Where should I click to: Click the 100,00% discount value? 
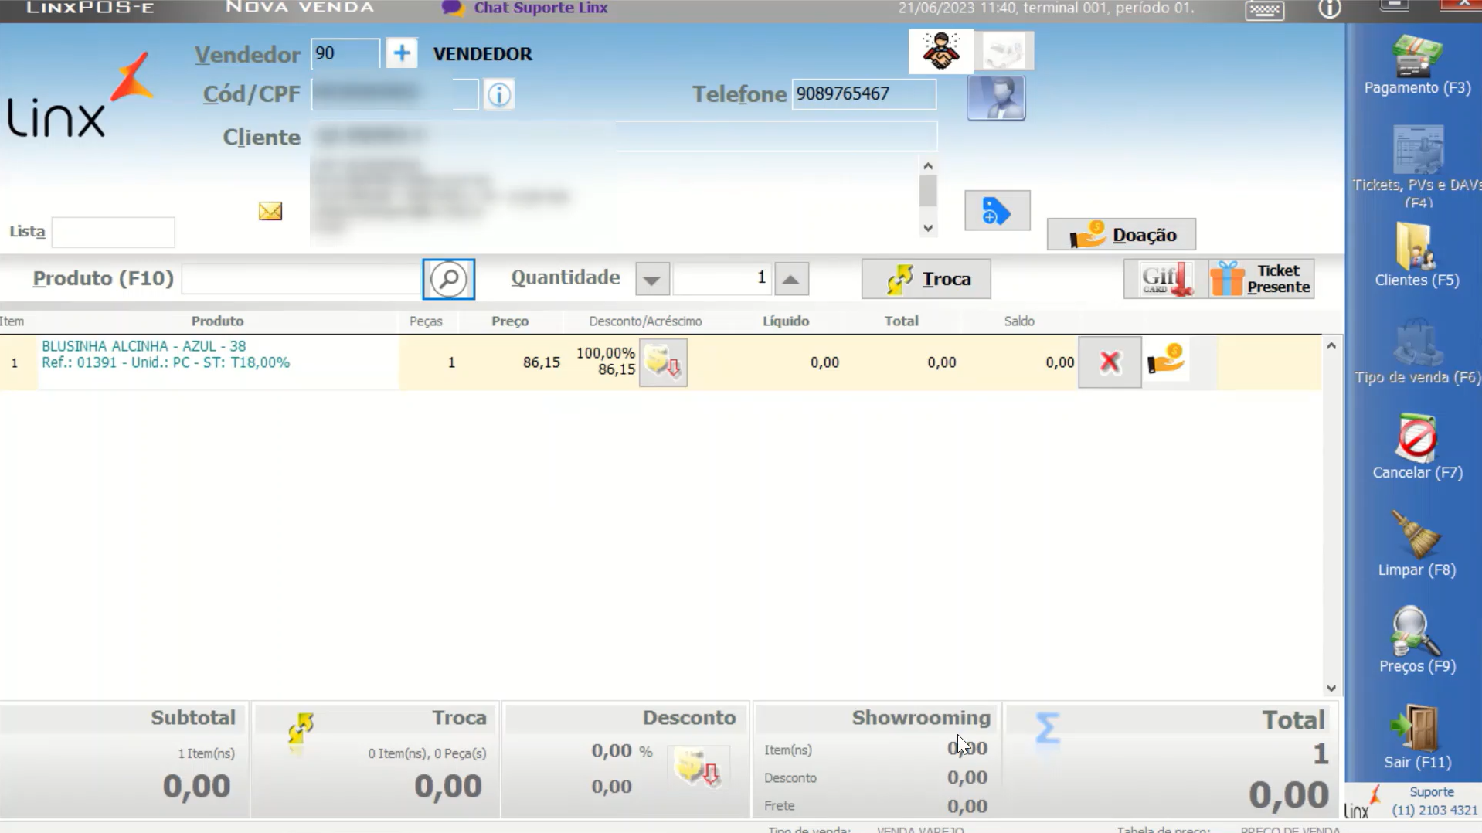pyautogui.click(x=605, y=353)
